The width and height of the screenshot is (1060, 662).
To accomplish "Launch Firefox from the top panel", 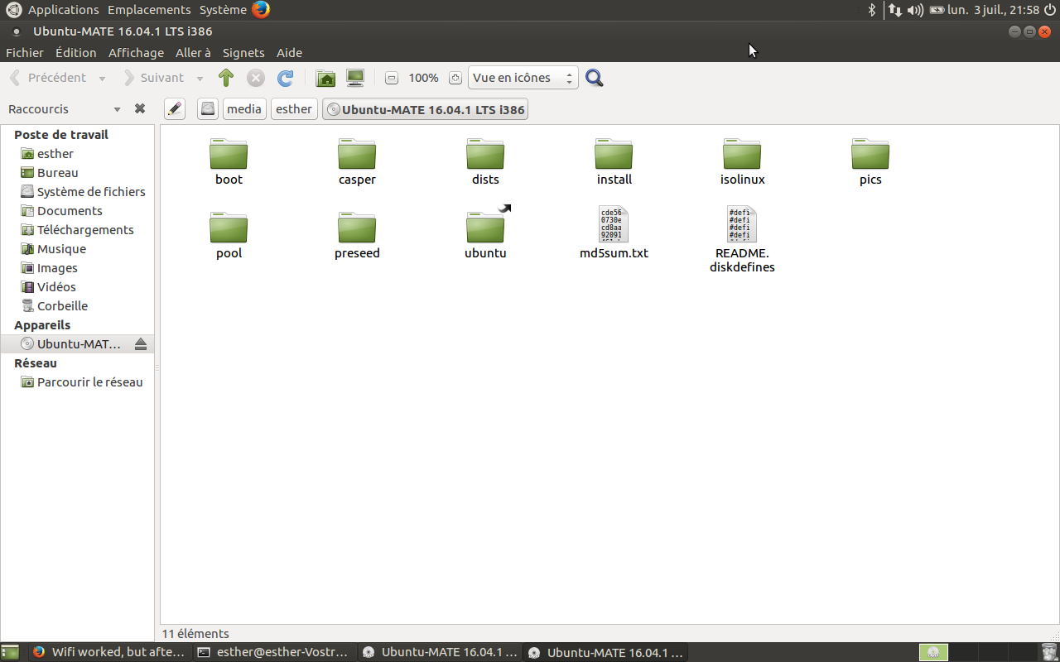I will (261, 10).
